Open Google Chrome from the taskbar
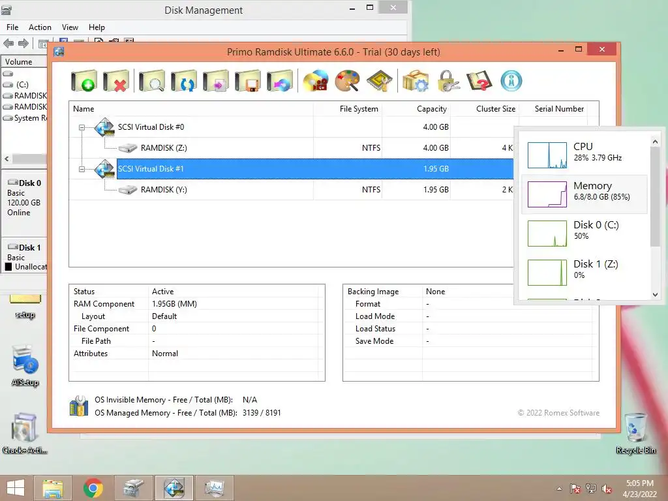 click(93, 488)
